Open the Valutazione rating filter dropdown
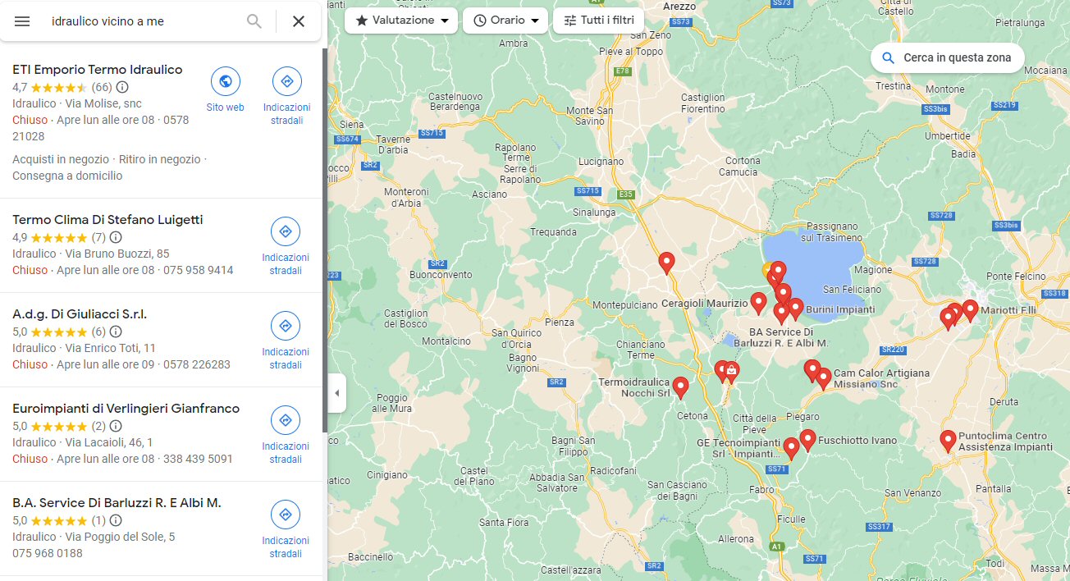Image resolution: width=1070 pixels, height=581 pixels. pyautogui.click(x=401, y=21)
